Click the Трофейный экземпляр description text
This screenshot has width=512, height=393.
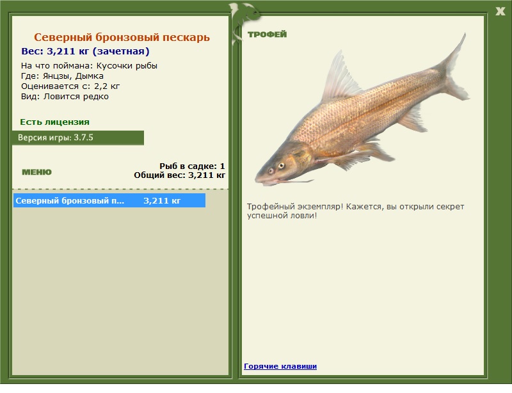point(355,211)
